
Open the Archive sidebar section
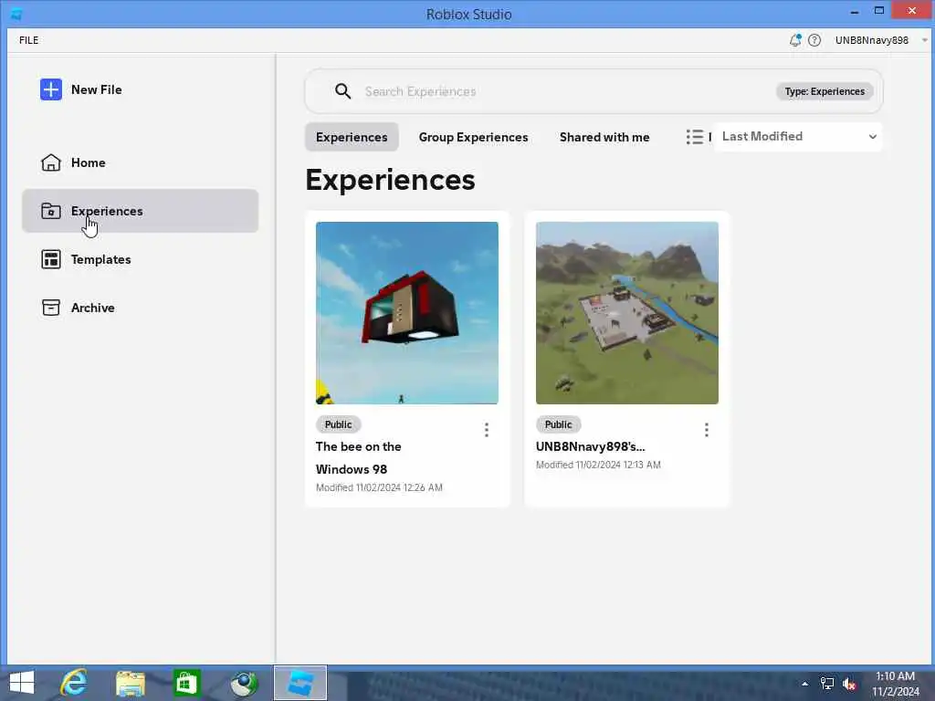[x=140, y=308]
